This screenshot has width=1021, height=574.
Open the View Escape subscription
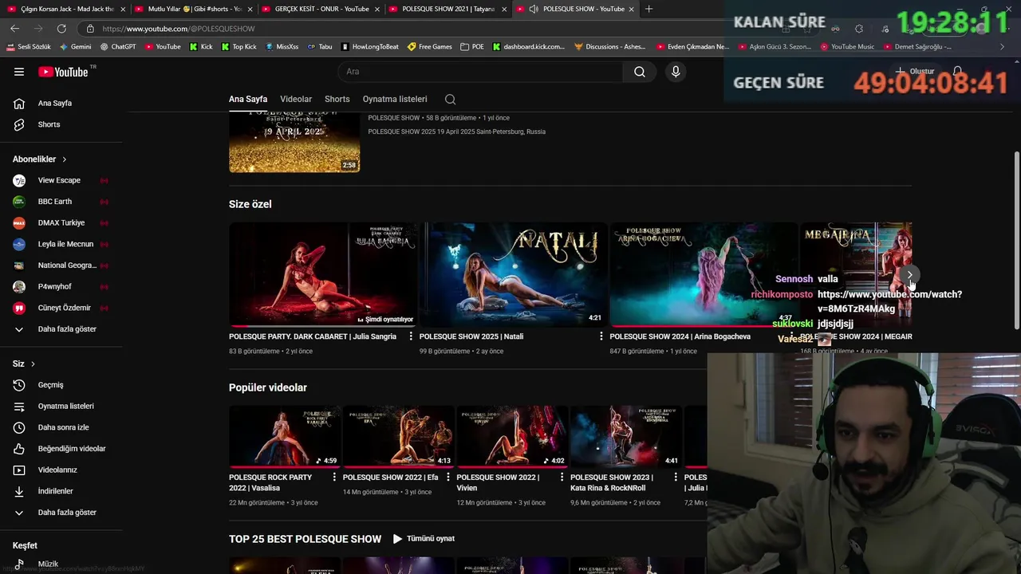tap(61, 180)
